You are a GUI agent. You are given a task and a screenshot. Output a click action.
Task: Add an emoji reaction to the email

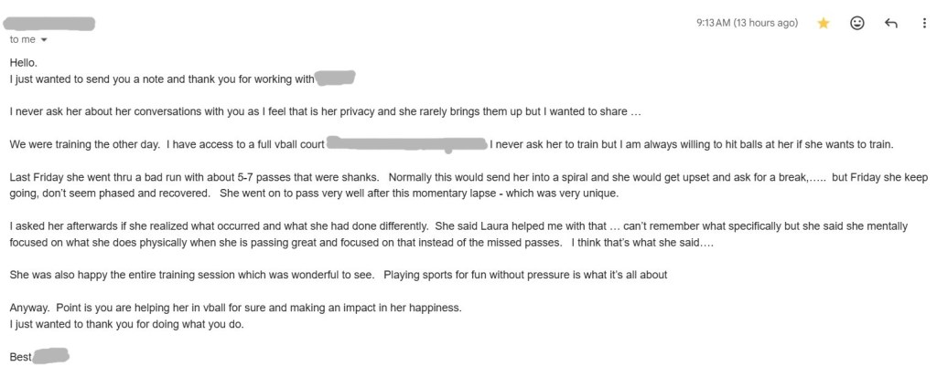tap(857, 24)
